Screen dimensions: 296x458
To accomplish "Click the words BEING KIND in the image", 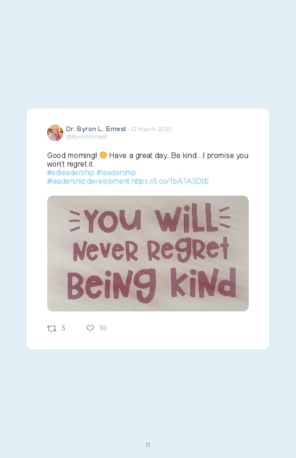I will coord(151,285).
